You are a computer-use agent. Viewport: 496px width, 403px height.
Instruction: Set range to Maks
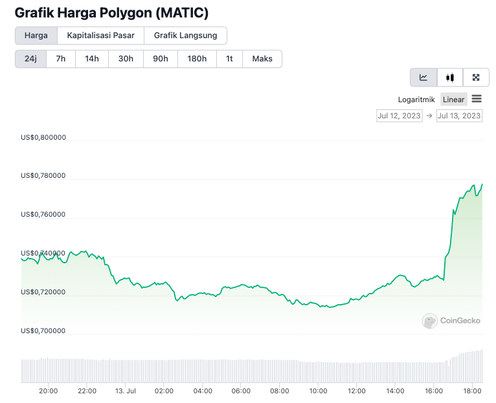point(262,59)
